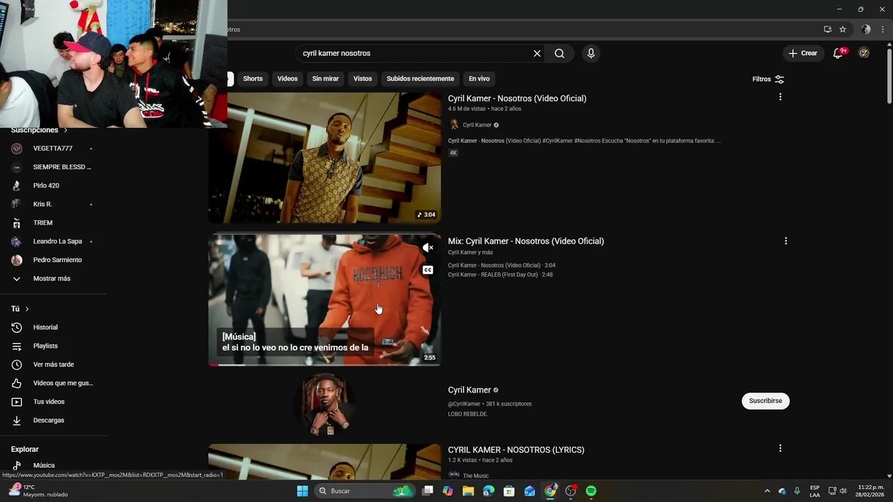Open more options for Nosotros (Video Oficial) result
The image size is (893, 502).
click(780, 97)
